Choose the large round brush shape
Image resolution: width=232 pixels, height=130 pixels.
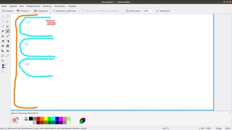tap(3, 65)
